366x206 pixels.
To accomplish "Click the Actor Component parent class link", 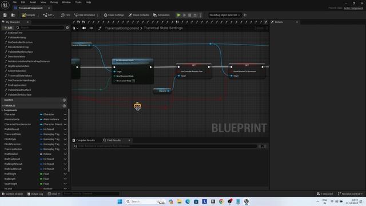I will coord(353,8).
